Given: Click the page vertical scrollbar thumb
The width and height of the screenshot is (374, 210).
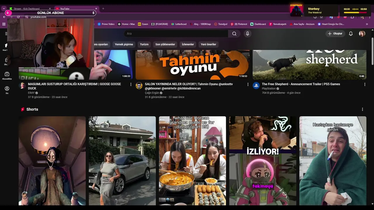Looking at the screenshot, I should click(372, 51).
